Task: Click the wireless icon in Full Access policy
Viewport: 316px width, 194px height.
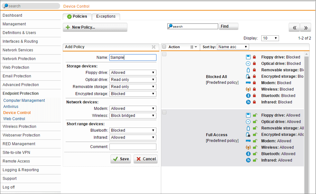Action: [x=248, y=147]
